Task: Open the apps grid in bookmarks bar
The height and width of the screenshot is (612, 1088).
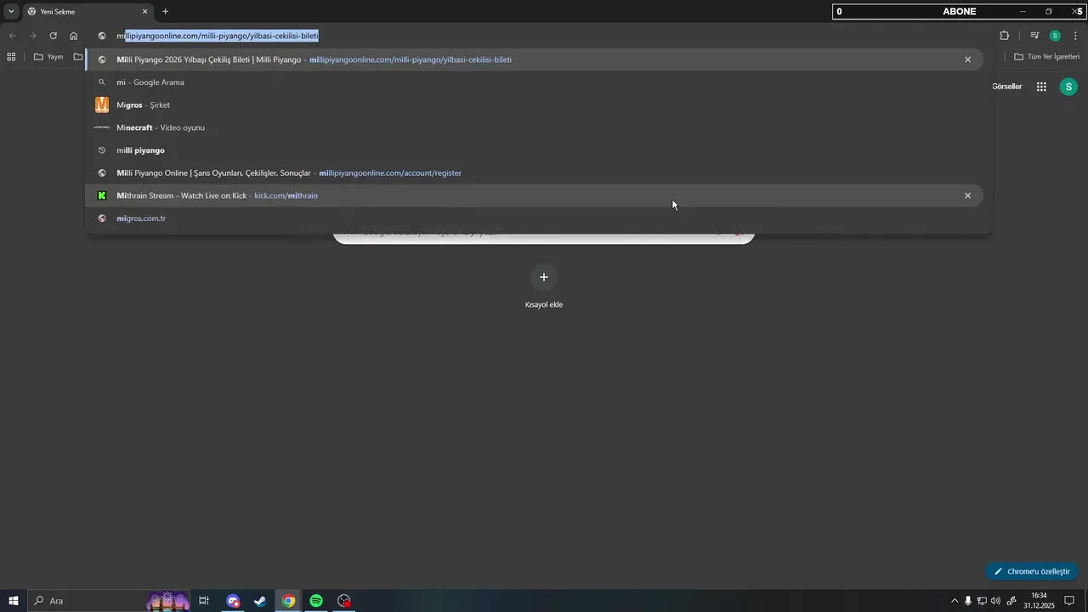Action: [11, 57]
